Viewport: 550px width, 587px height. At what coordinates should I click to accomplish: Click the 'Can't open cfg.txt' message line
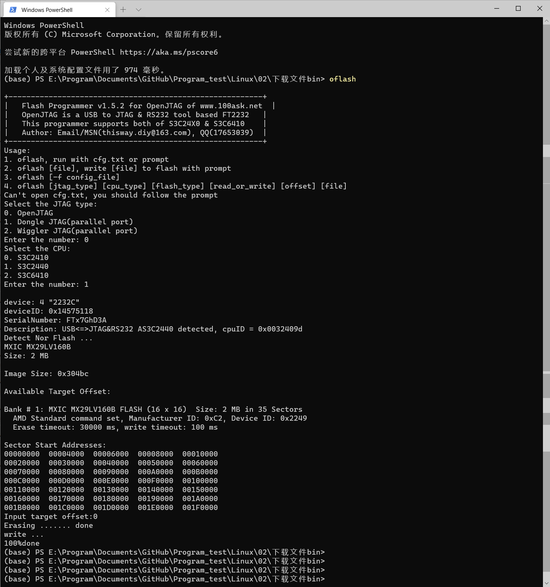111,195
